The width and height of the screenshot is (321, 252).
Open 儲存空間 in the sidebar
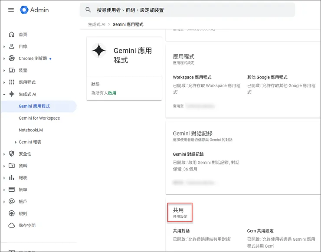point(27,226)
